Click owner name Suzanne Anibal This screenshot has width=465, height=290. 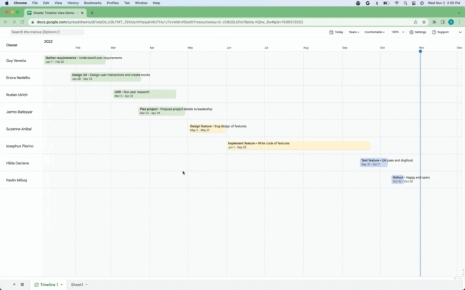[19, 129]
